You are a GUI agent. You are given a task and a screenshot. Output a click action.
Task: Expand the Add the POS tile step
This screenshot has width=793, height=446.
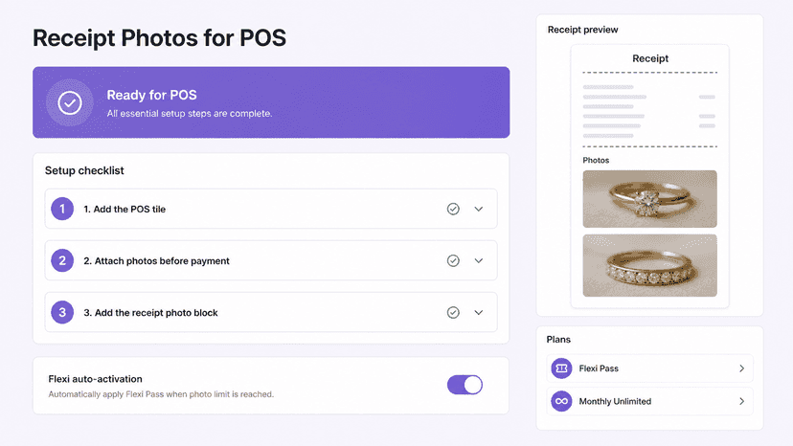click(479, 209)
